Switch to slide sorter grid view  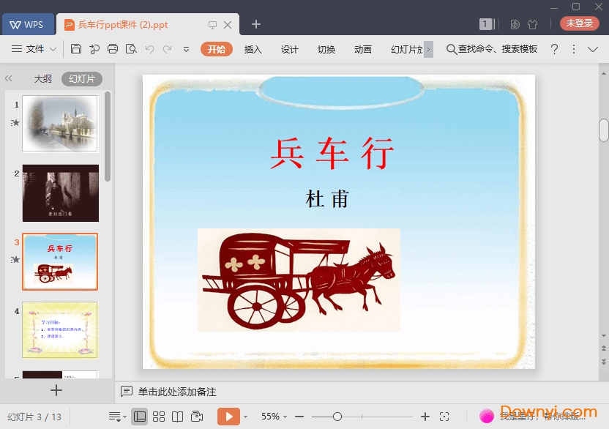pyautogui.click(x=158, y=417)
